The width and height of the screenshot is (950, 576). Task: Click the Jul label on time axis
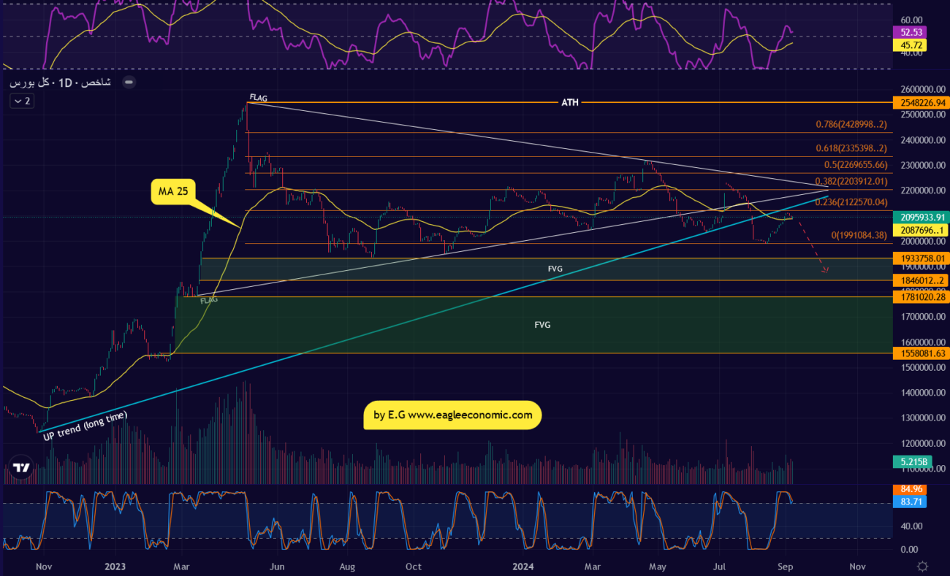(721, 567)
